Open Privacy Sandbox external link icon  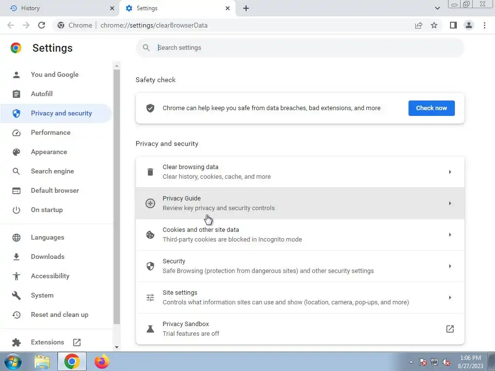click(x=450, y=328)
